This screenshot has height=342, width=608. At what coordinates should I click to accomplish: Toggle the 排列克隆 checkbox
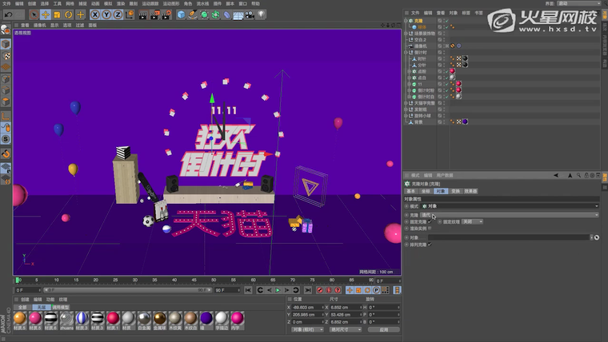click(x=430, y=244)
